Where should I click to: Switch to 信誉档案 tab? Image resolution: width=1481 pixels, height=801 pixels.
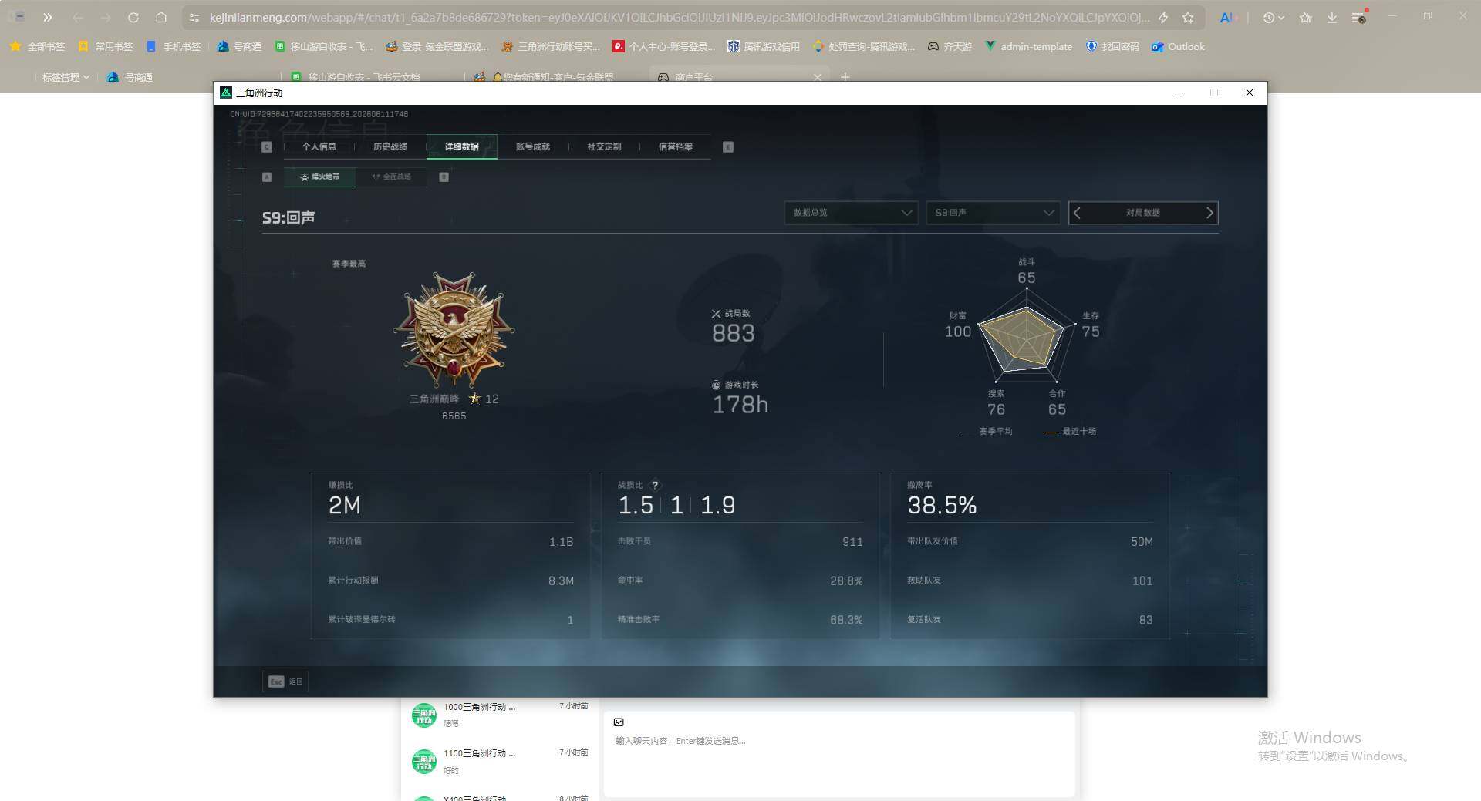pyautogui.click(x=675, y=146)
